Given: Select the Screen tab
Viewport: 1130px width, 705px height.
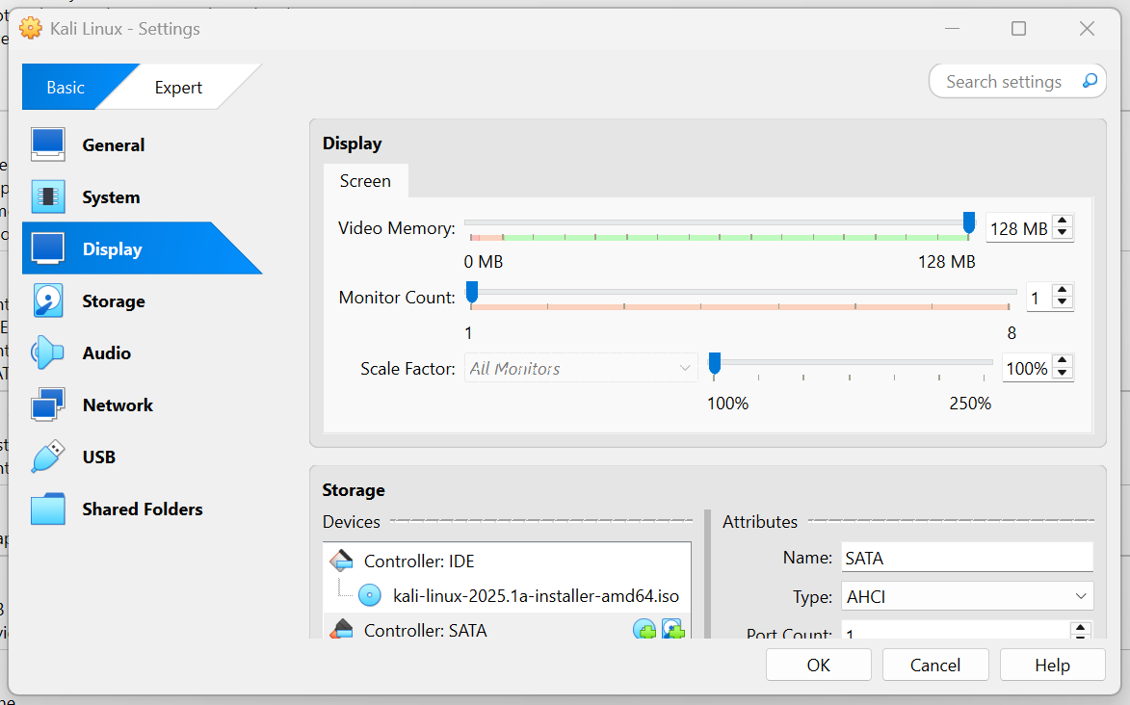Looking at the screenshot, I should tap(365, 181).
